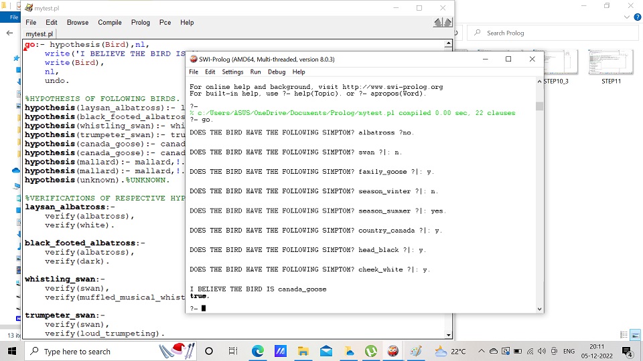Open Help menu in mytest.pl editor
Image resolution: width=643 pixels, height=361 pixels.
click(187, 23)
